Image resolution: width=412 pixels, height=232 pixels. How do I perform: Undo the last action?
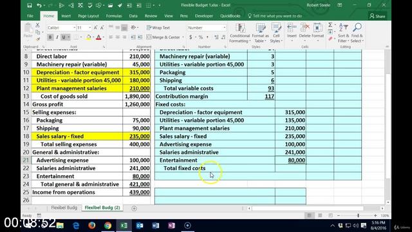(39, 5)
